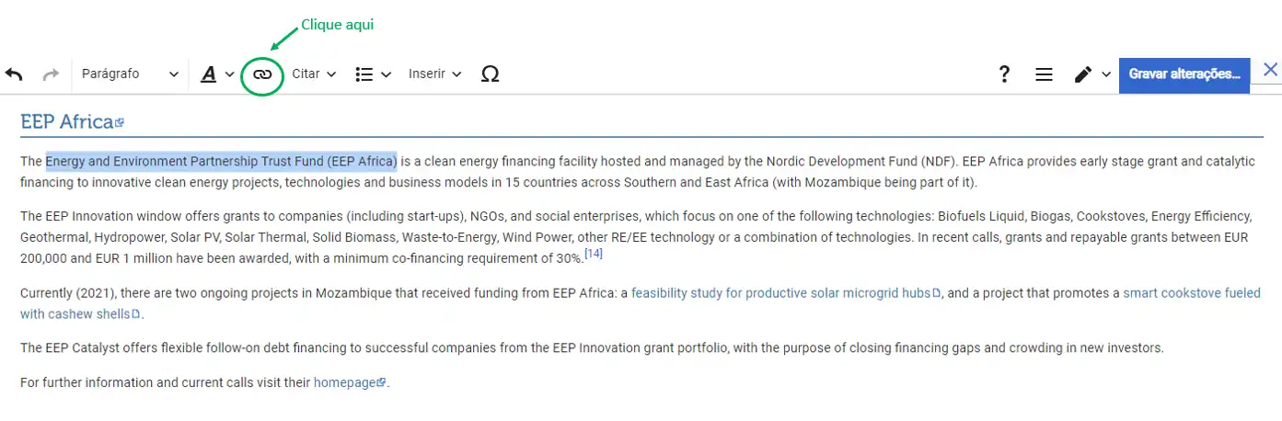The image size is (1282, 421).
Task: Click the undo arrow icon
Action: coord(14,74)
